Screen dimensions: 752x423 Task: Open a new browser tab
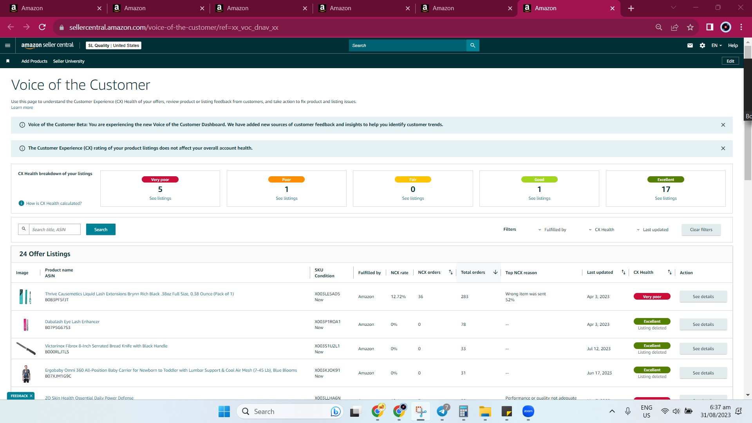pyautogui.click(x=631, y=8)
